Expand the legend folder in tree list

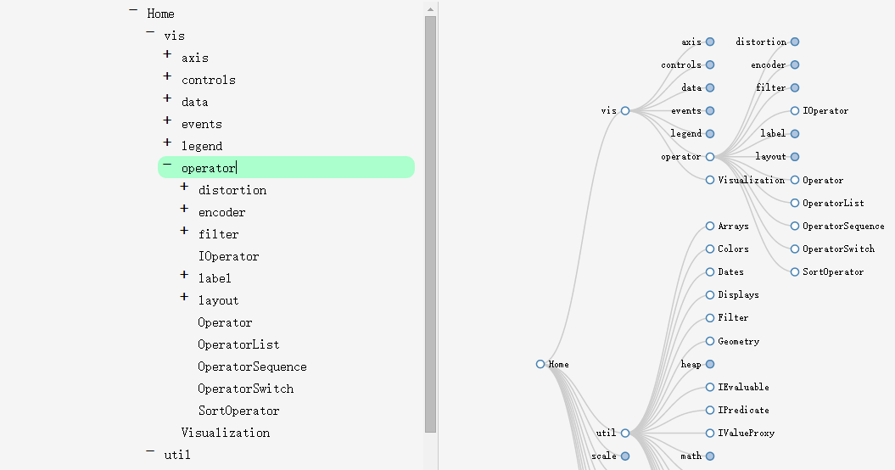pos(167,143)
